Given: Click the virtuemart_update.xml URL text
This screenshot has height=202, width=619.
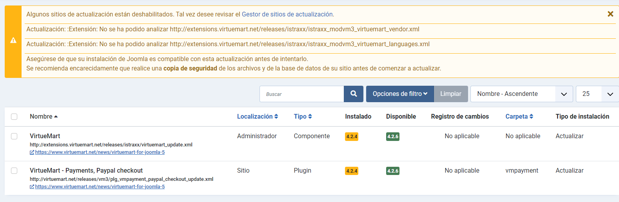Looking at the screenshot, I should point(111,145).
